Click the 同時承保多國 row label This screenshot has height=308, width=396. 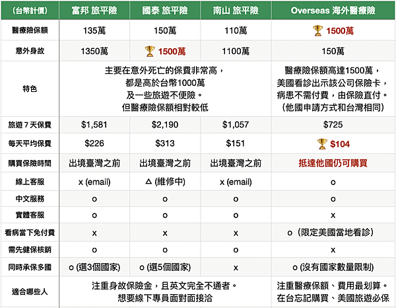(30, 267)
